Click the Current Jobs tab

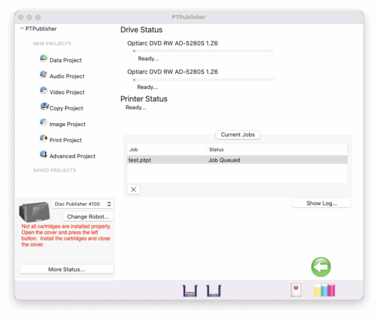(238, 134)
